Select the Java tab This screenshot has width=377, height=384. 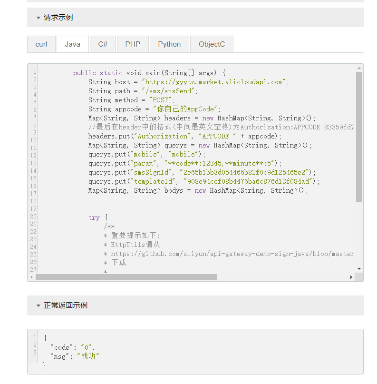tap(72, 44)
